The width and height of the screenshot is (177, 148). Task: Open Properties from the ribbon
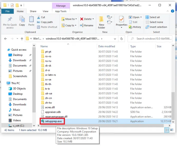(x=122, y=21)
